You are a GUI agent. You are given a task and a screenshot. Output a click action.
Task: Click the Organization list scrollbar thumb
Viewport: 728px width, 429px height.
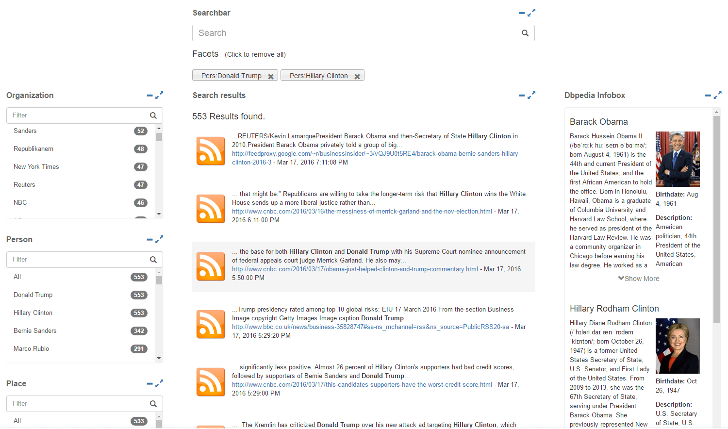pos(159,137)
